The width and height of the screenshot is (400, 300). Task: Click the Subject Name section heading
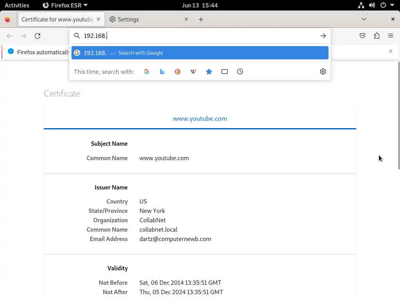coord(109,144)
